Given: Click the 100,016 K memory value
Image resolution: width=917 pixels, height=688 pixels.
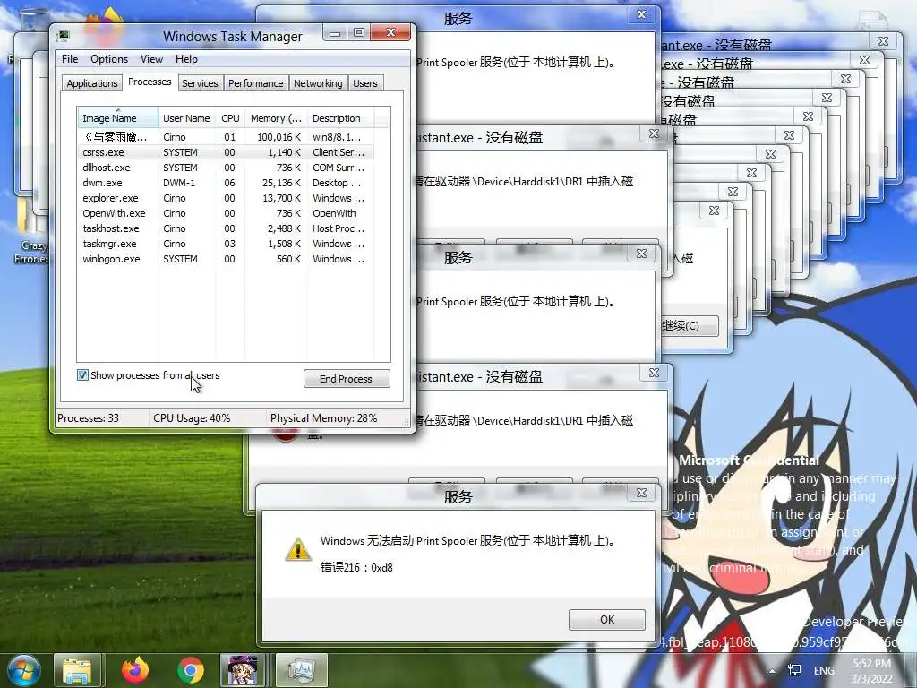Looking at the screenshot, I should [x=279, y=137].
